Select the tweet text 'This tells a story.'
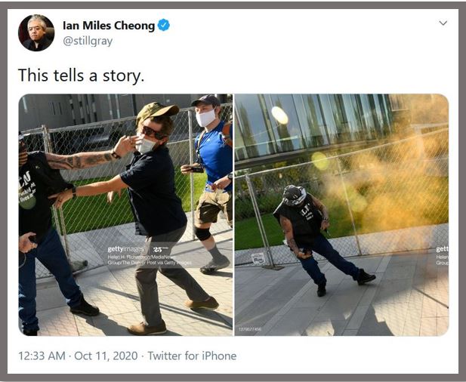Image resolution: width=466 pixels, height=382 pixels. point(81,75)
